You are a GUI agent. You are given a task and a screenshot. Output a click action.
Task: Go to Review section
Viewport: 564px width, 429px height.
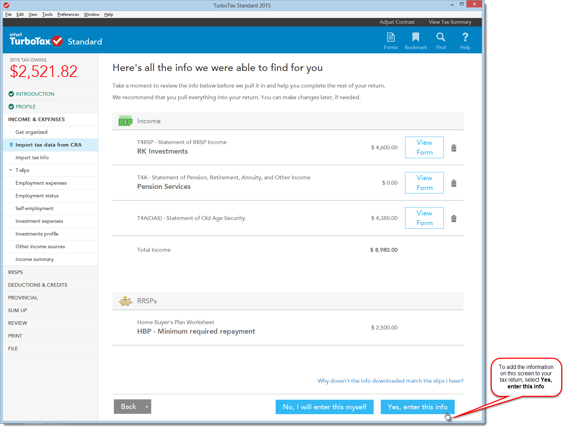point(50,323)
